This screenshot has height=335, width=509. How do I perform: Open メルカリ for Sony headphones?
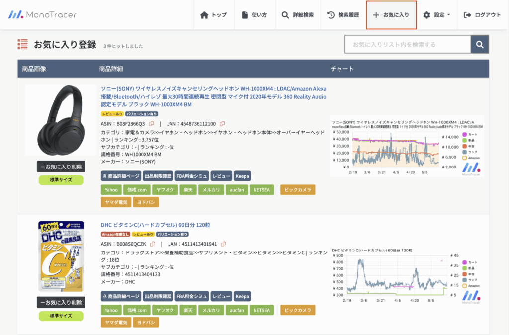pyautogui.click(x=211, y=190)
